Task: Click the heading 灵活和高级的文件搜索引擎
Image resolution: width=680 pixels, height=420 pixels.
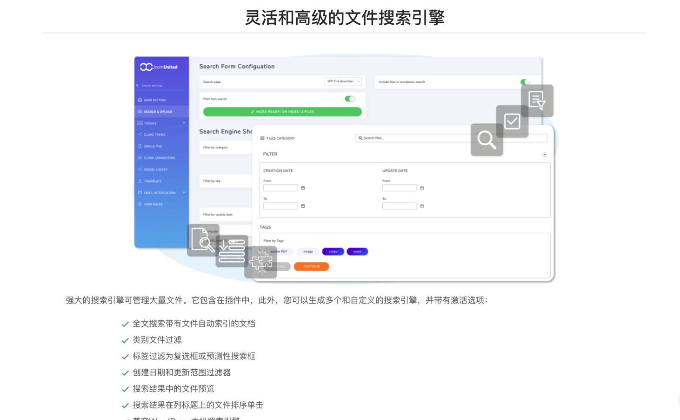Action: tap(345, 18)
